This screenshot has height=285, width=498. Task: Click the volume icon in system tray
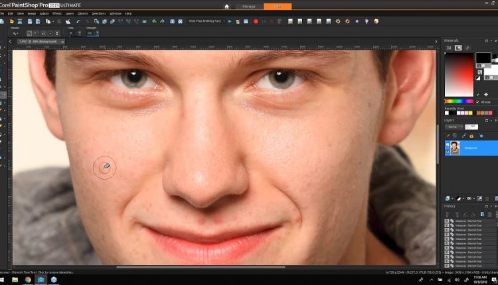pos(457,280)
